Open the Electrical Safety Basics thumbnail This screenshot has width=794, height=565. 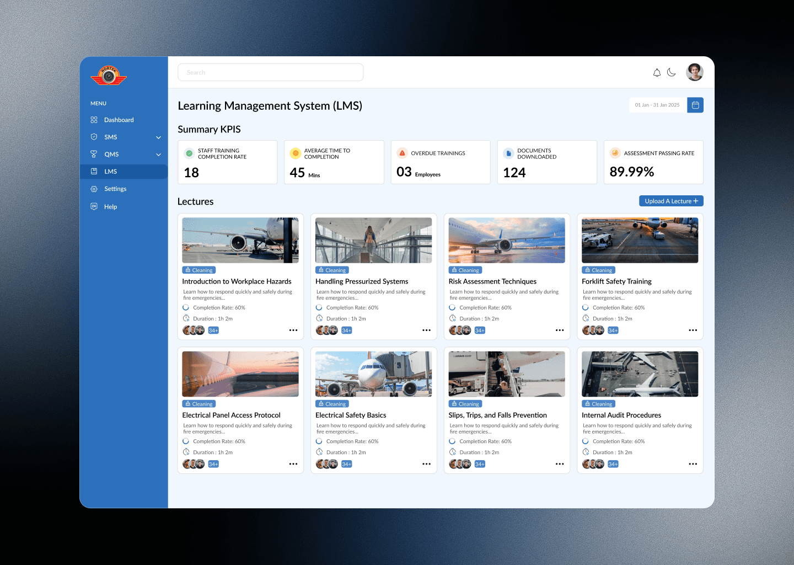click(x=373, y=374)
